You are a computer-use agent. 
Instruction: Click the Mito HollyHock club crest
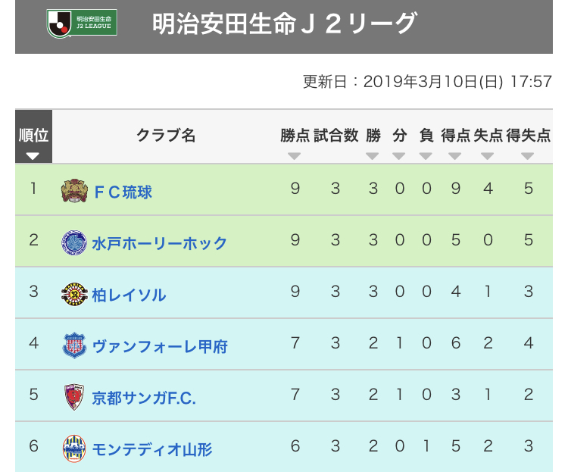pos(74,242)
